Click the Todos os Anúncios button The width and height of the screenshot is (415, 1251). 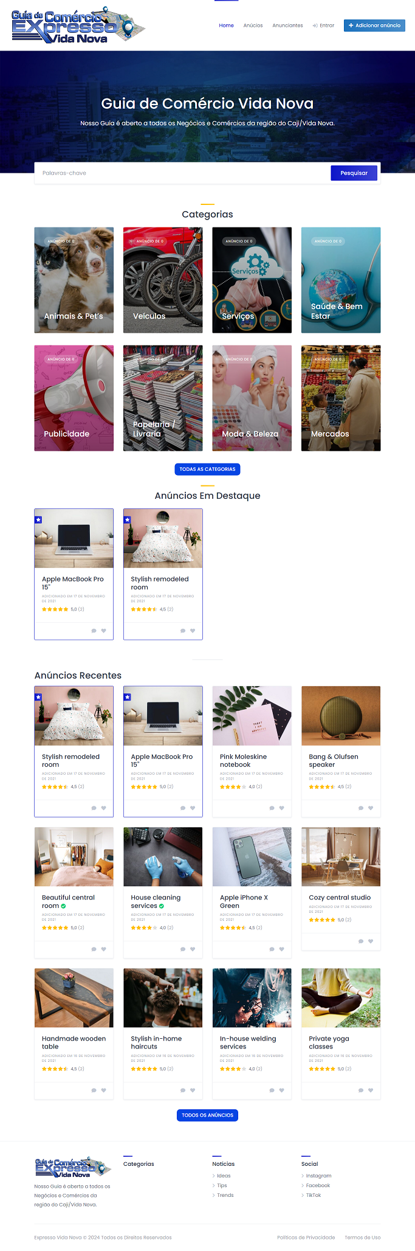click(207, 1115)
